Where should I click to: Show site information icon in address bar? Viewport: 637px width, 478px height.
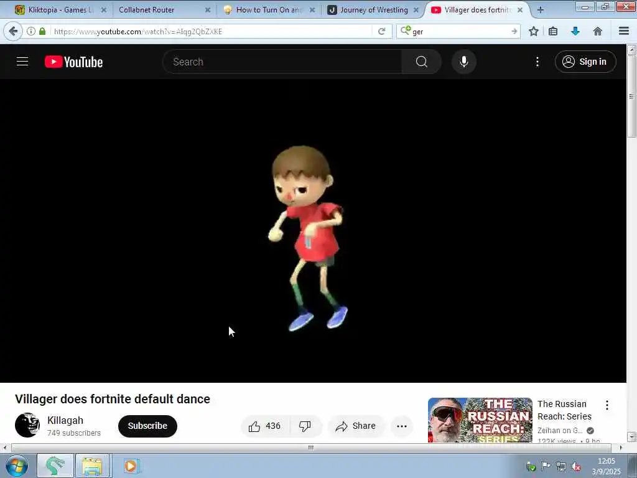point(31,31)
